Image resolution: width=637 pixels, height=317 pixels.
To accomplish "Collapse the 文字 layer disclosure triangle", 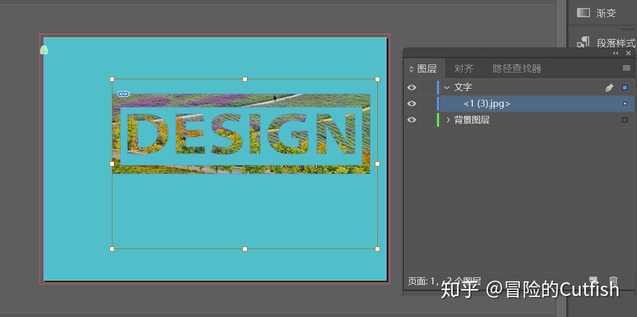I will pos(446,87).
